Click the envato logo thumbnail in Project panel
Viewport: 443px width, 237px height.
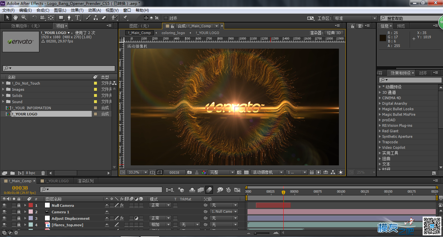pos(21,41)
